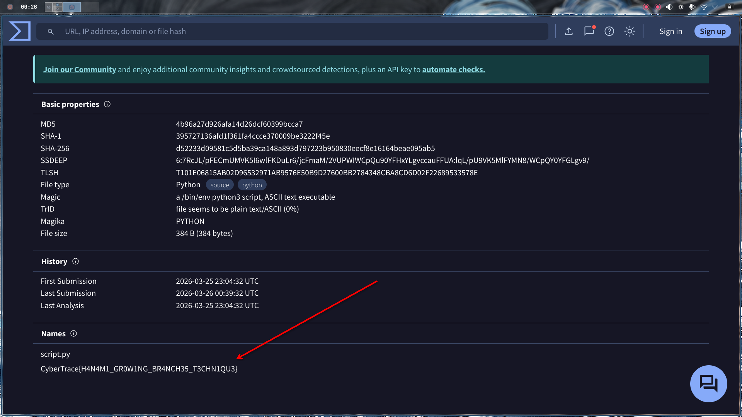Click the speaker icon in the system tray
This screenshot has height=417, width=742.
[x=669, y=7]
